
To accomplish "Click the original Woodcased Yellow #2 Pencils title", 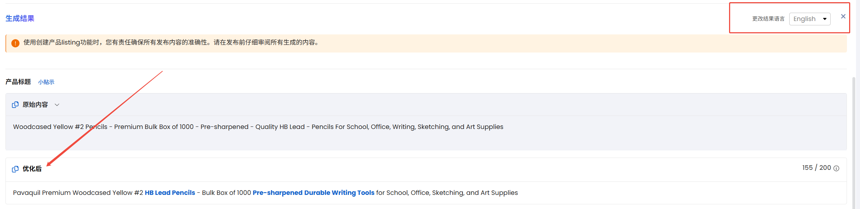I will [x=258, y=127].
